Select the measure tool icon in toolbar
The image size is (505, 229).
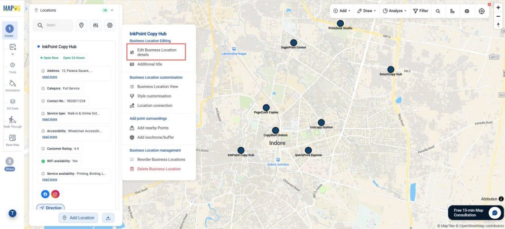tap(452, 11)
